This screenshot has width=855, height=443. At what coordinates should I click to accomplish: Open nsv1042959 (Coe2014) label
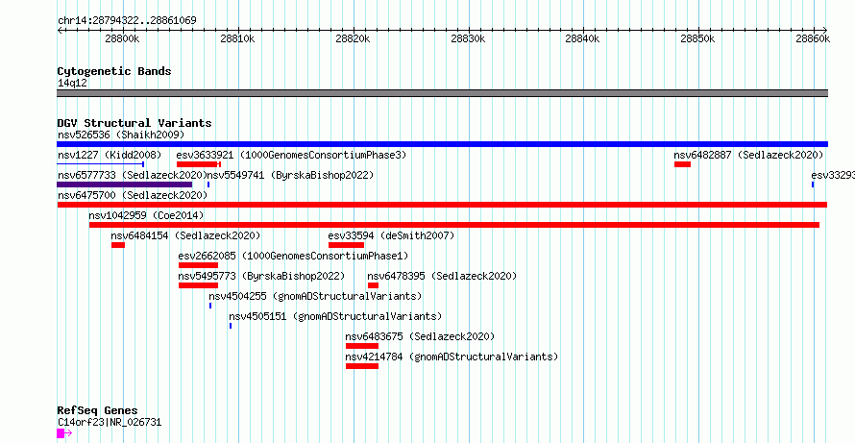click(x=146, y=215)
